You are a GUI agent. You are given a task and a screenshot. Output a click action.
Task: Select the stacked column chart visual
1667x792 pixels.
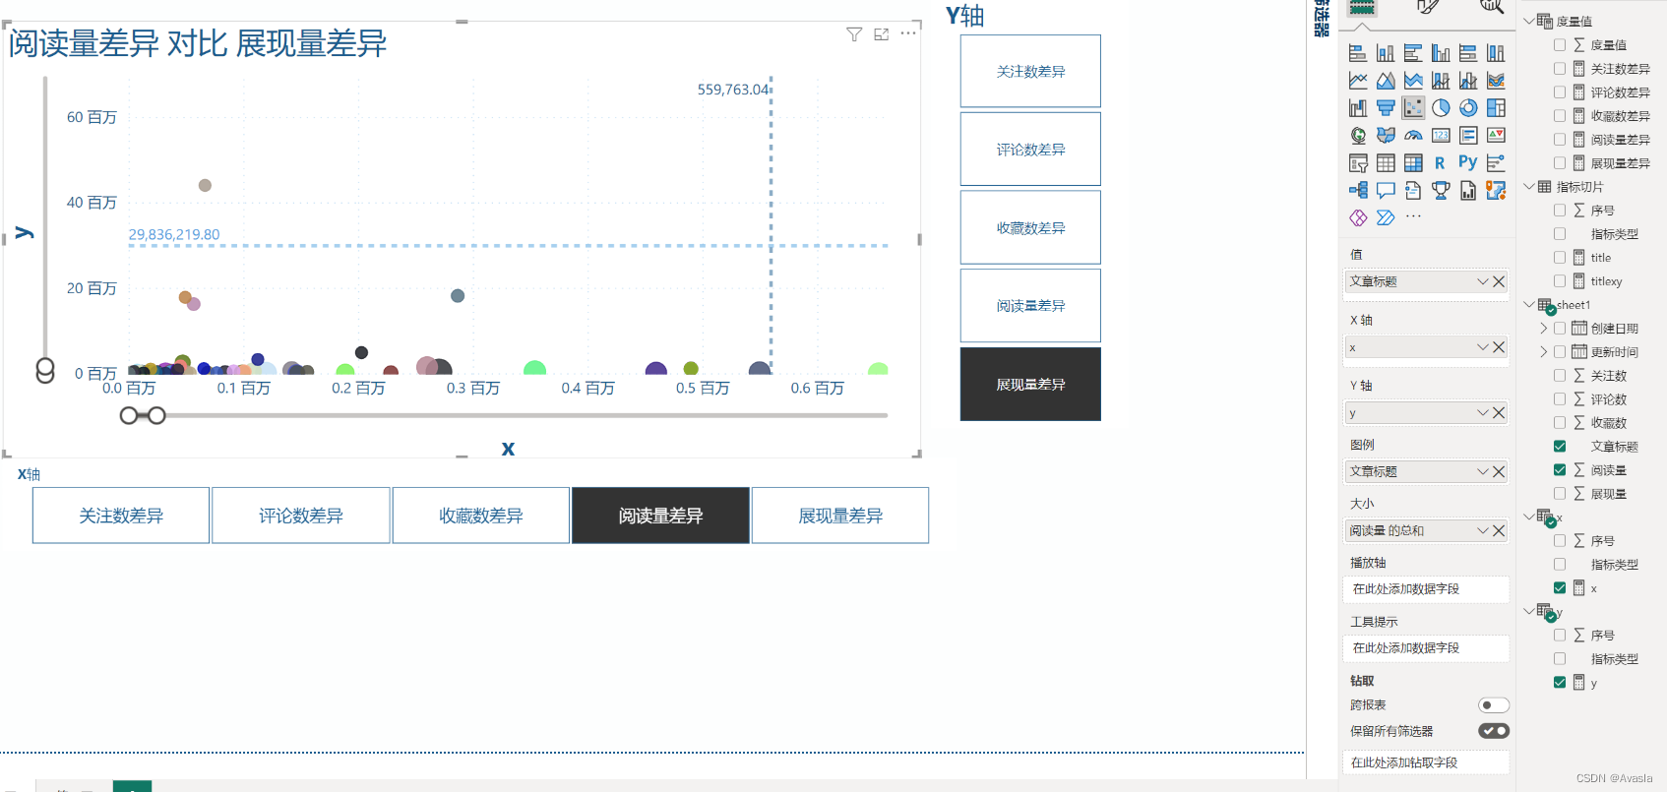(x=1386, y=53)
